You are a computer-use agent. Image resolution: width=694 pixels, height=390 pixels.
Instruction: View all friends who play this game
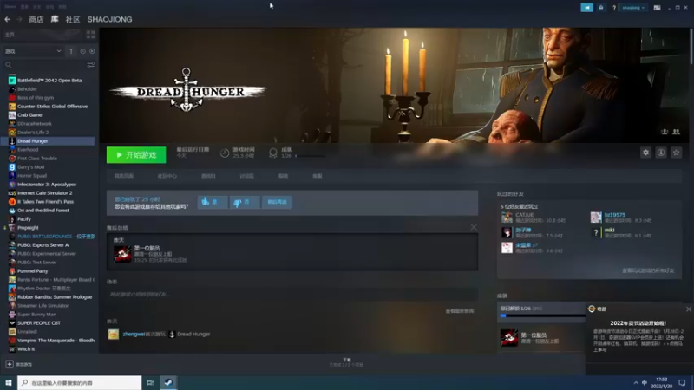click(x=648, y=270)
